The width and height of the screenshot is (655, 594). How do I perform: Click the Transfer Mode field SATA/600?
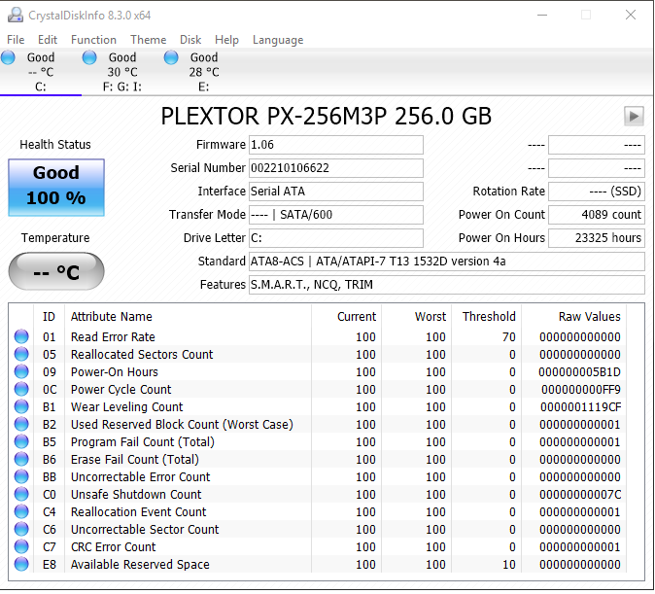pyautogui.click(x=336, y=215)
